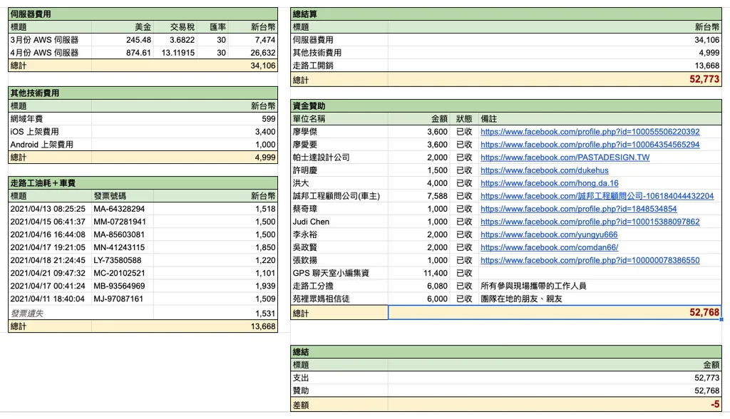Select the amount 7,588 cell
730x419 pixels.
click(x=418, y=196)
